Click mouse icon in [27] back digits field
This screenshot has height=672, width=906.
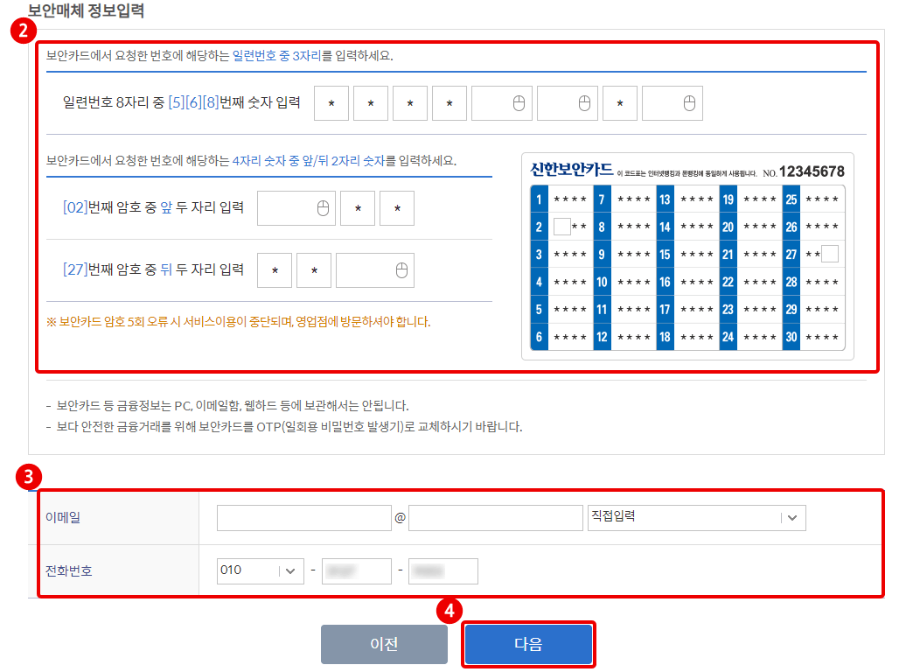(401, 270)
